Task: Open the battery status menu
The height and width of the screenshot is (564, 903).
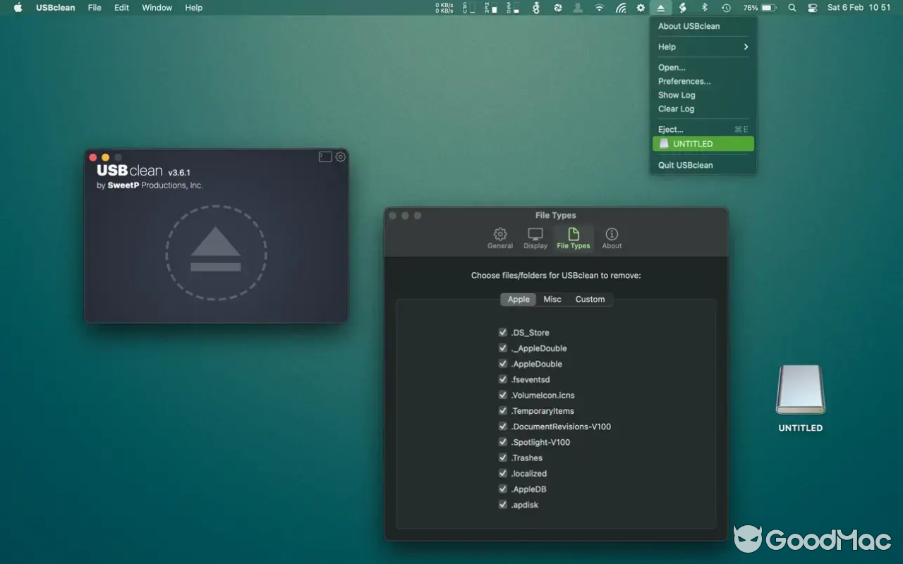Action: [763, 7]
